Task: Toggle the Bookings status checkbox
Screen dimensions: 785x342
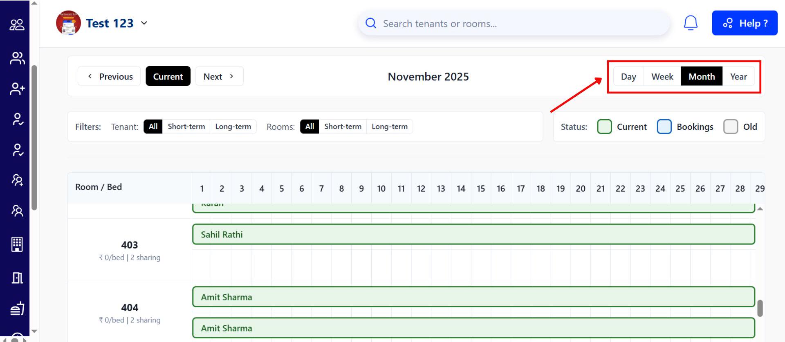Action: coord(664,127)
